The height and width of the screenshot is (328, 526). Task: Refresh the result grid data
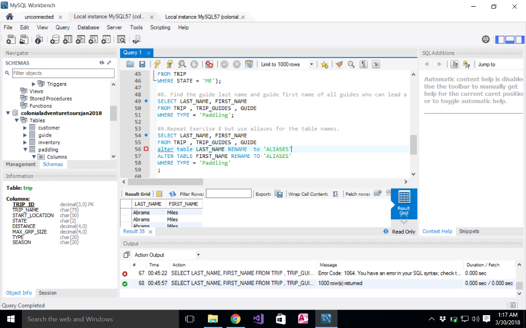point(173,194)
